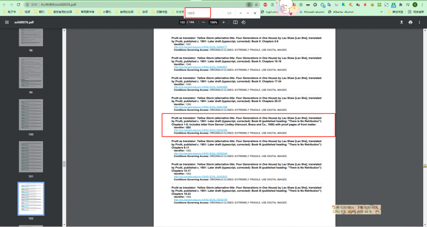427x227 pixels.
Task: Go to previous find result
Action: point(241,13)
